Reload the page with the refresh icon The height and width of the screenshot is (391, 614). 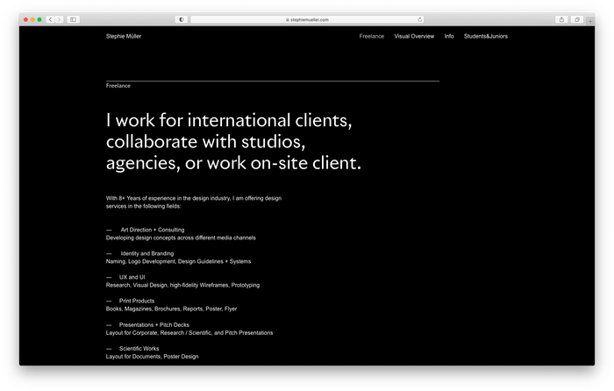click(x=420, y=19)
